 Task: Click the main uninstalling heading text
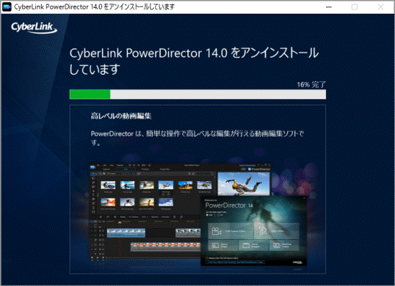tap(194, 61)
